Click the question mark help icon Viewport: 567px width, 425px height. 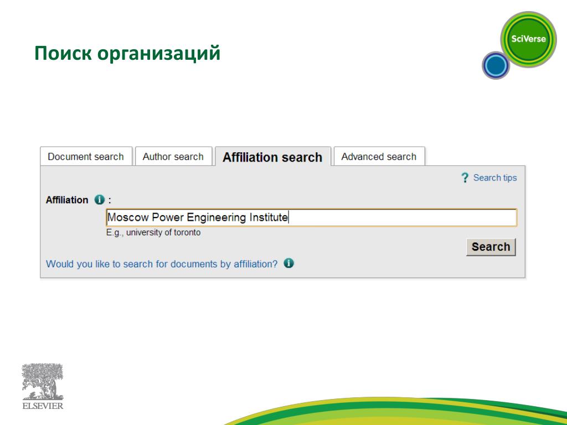coord(465,178)
